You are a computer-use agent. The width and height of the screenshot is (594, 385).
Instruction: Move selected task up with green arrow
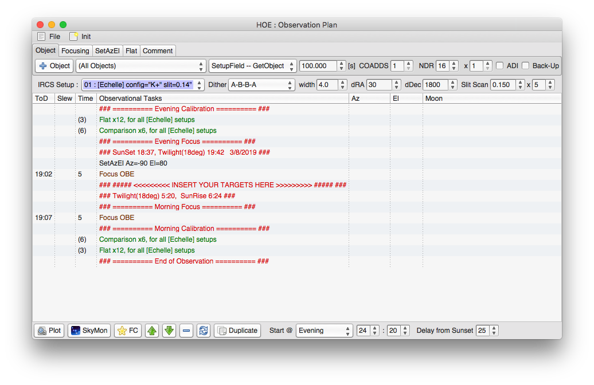(152, 330)
